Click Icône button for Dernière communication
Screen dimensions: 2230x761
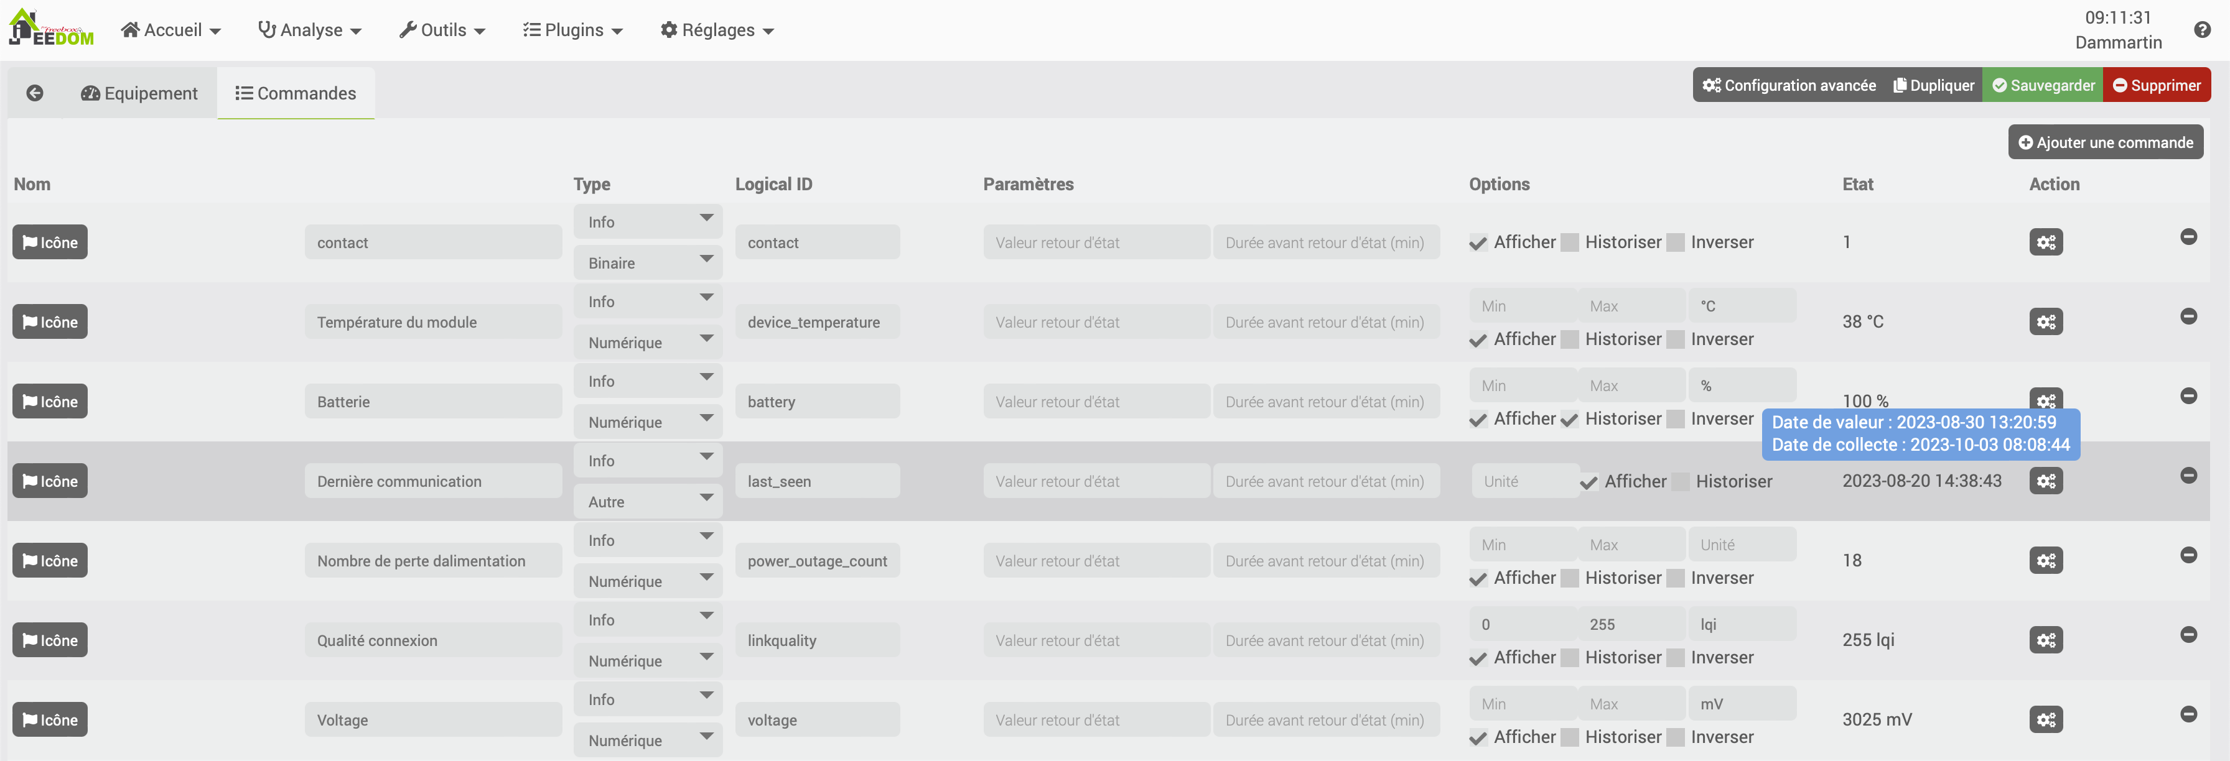click(x=50, y=481)
